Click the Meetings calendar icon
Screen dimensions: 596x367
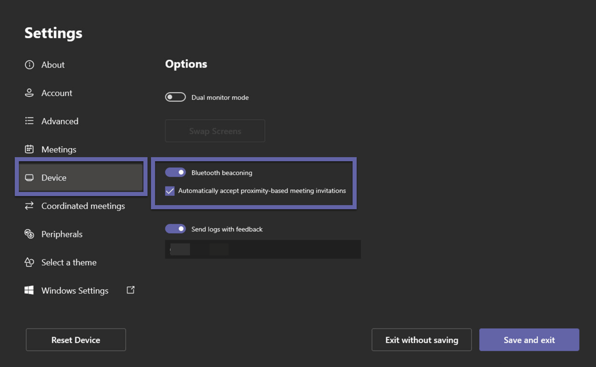click(29, 149)
